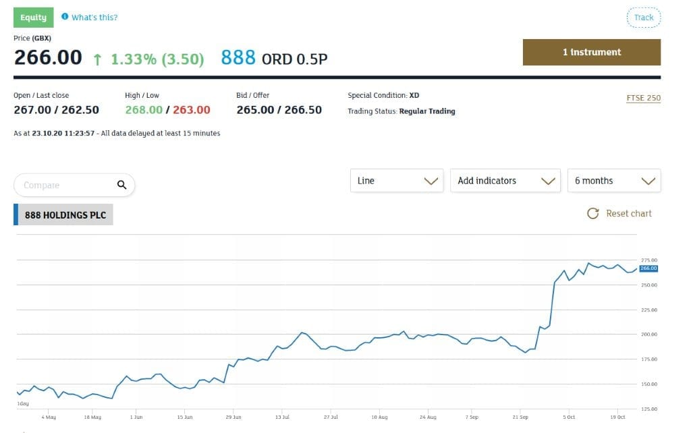Click the green Equity badge
691x433 pixels.
pyautogui.click(x=34, y=17)
